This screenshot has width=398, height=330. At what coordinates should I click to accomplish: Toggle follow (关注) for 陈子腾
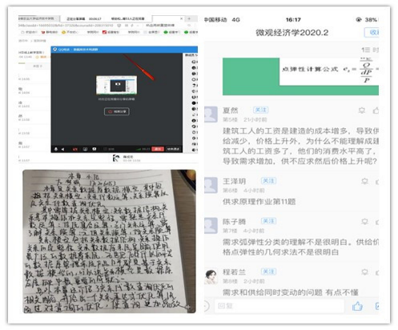pos(268,221)
